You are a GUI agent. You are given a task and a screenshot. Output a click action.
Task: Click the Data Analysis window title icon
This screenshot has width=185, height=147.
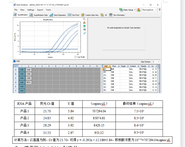pyautogui.click(x=14, y=5)
